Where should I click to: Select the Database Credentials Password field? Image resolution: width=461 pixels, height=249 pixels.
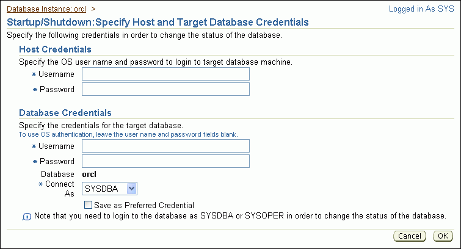(165, 161)
